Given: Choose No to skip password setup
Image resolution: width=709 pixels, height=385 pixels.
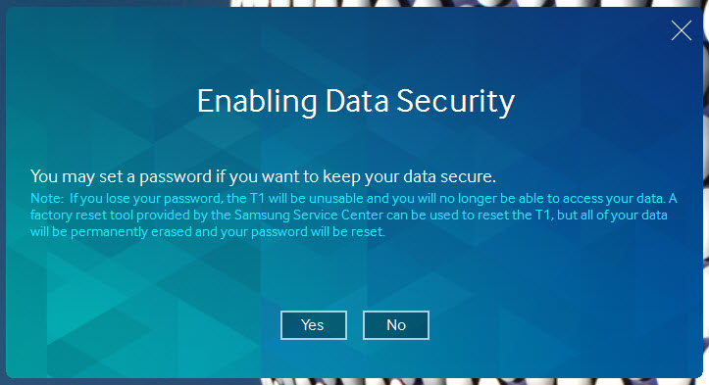Looking at the screenshot, I should coord(395,325).
